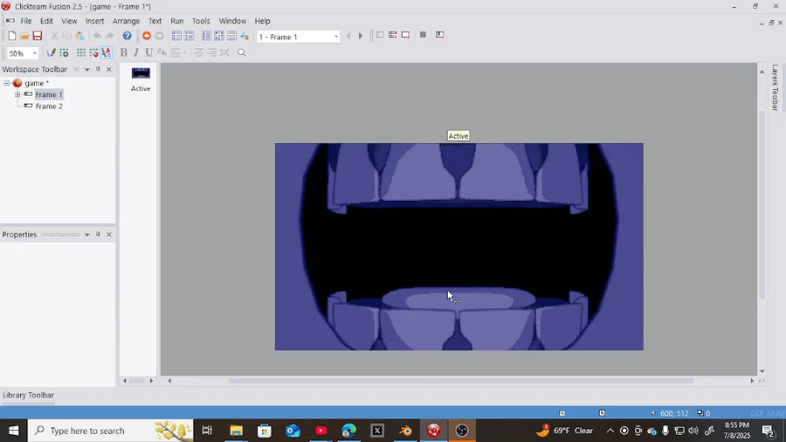Click the magnifier zoom icon
786x442 pixels.
tap(242, 52)
